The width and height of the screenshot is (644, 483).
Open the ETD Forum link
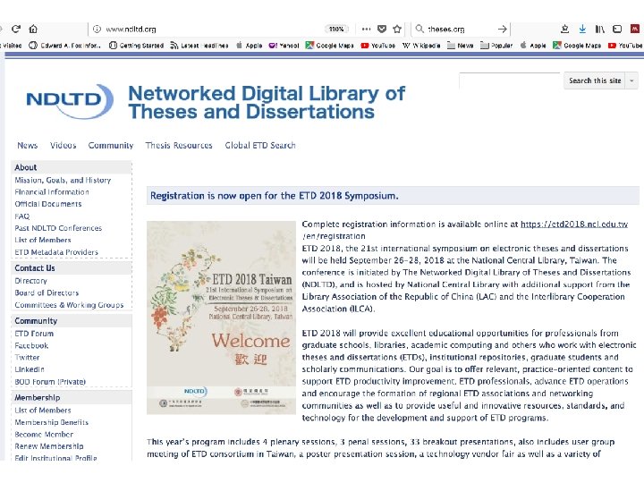point(34,334)
